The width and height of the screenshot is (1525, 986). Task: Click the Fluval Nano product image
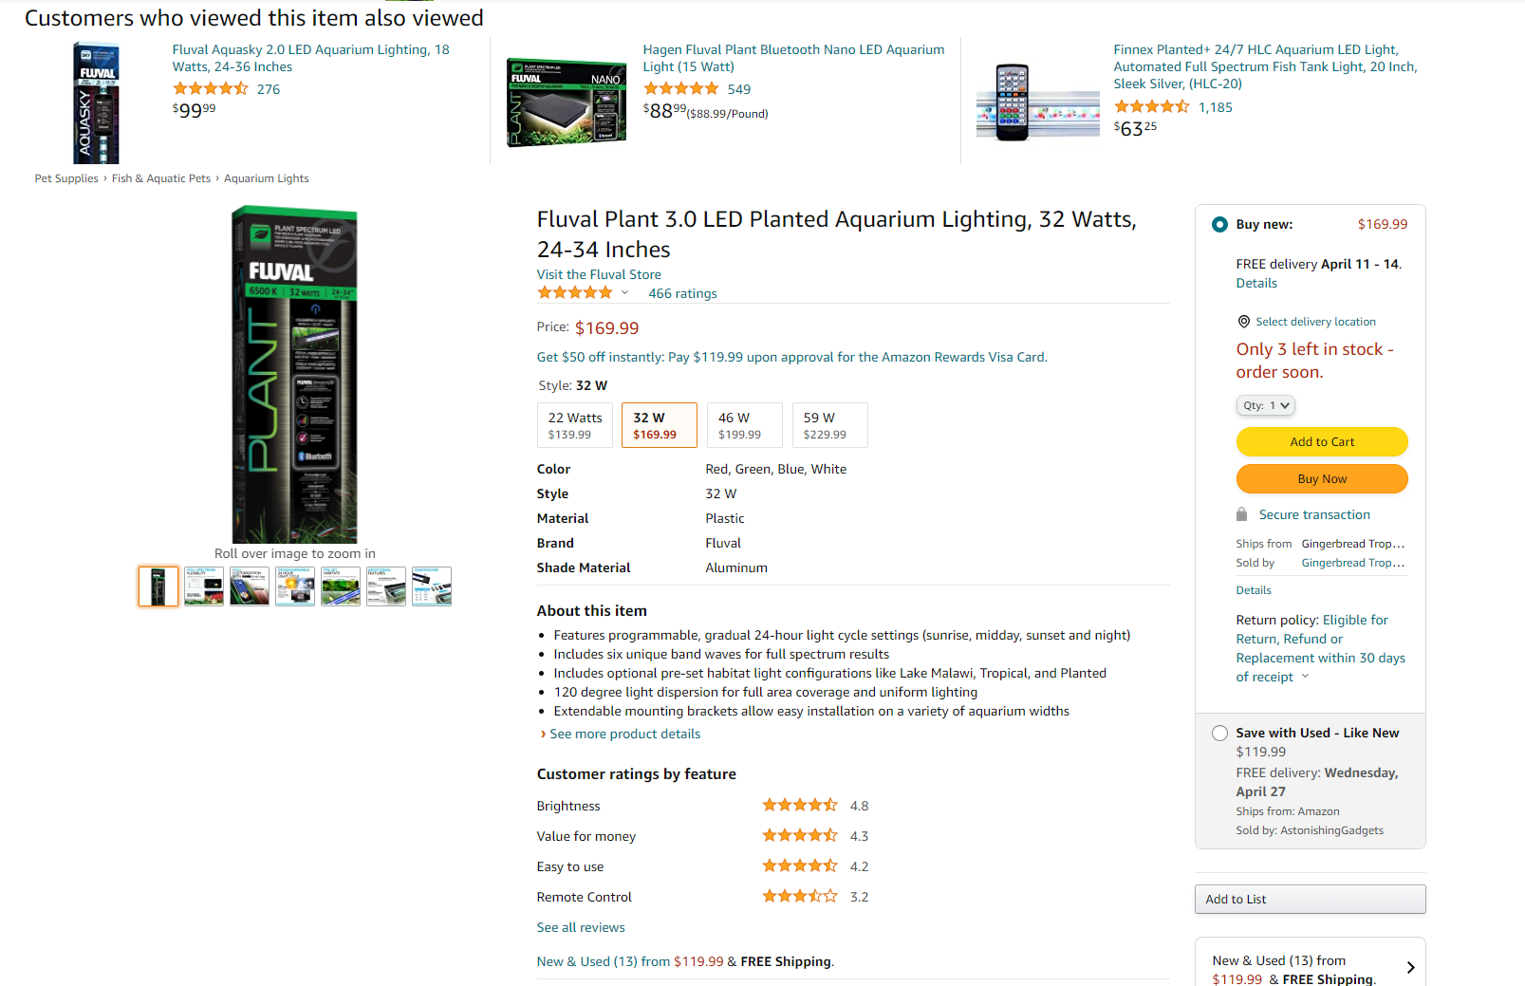[x=567, y=102]
